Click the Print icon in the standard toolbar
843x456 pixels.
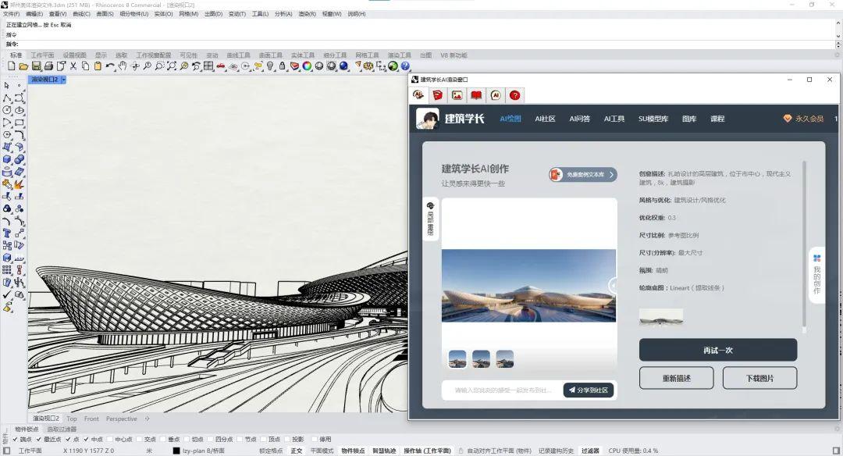48,66
